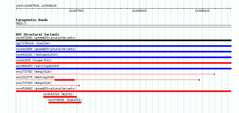Click ruler position 103447900
The width and height of the screenshot is (239, 113).
click(x=76, y=11)
